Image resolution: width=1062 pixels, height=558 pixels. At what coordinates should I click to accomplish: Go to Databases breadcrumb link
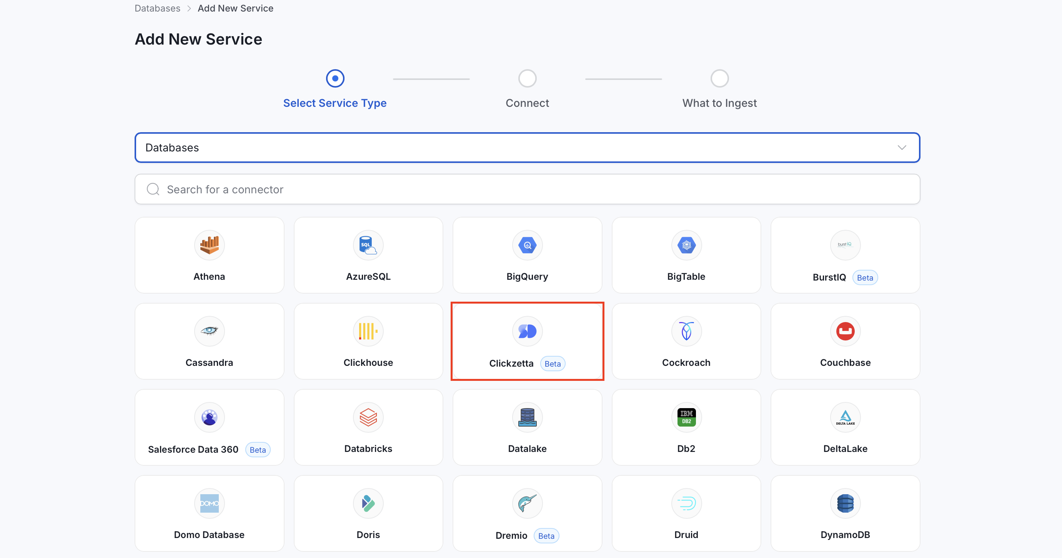click(158, 8)
